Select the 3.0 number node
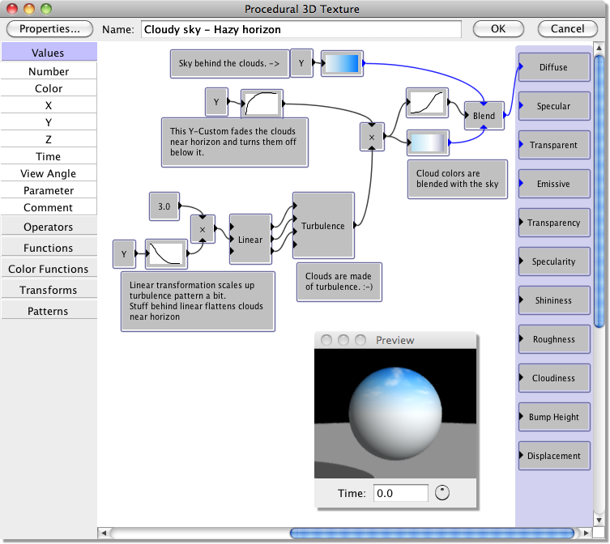The image size is (610, 544). (x=164, y=206)
